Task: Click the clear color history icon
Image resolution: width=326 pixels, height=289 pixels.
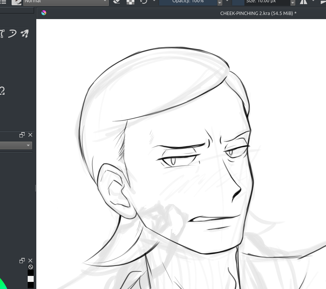Action: 31,267
